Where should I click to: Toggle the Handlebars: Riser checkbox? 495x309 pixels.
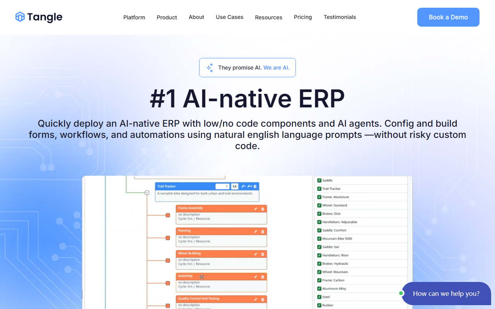coord(319,255)
